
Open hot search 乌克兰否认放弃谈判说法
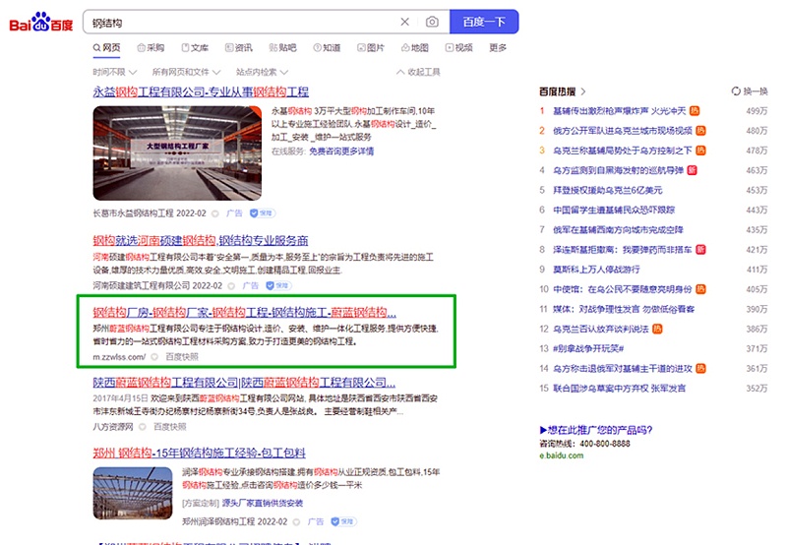click(x=601, y=330)
